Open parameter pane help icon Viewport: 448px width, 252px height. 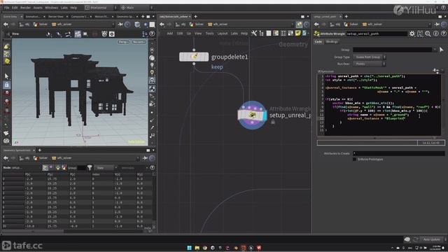click(x=443, y=34)
